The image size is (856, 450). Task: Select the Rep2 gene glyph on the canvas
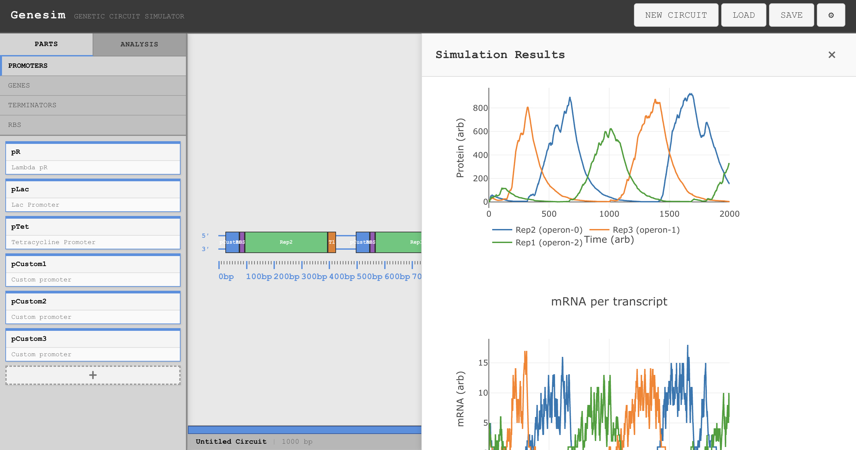tap(286, 242)
